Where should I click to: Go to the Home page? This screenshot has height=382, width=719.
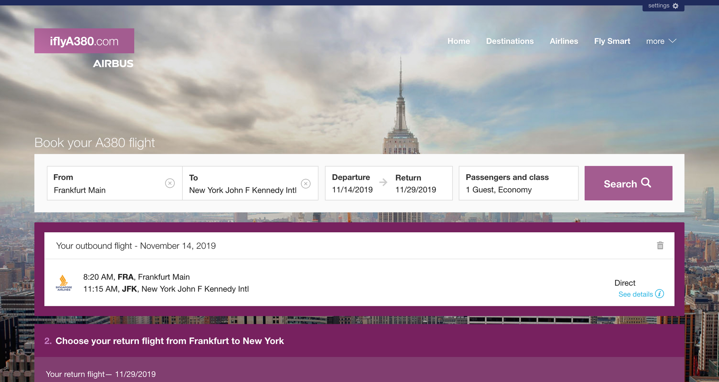click(x=458, y=41)
